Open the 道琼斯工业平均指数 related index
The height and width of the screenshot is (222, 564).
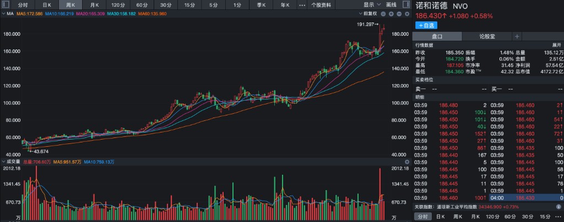click(457, 207)
